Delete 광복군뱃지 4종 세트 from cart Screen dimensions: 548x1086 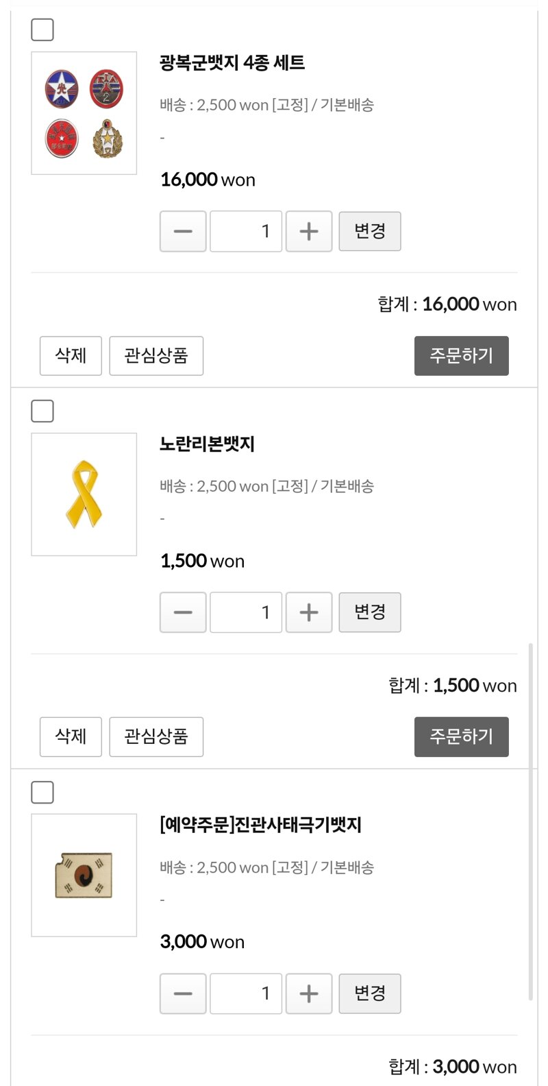[x=71, y=356]
